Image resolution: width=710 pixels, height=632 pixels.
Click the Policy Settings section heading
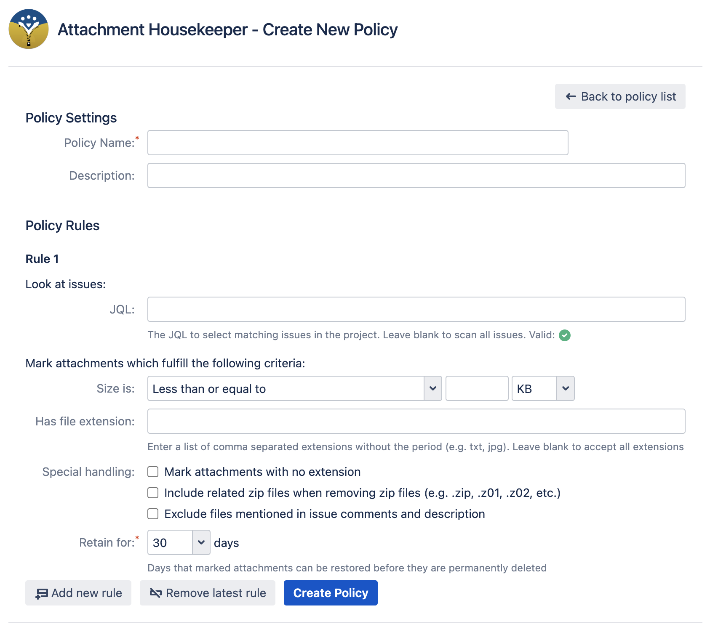point(71,118)
